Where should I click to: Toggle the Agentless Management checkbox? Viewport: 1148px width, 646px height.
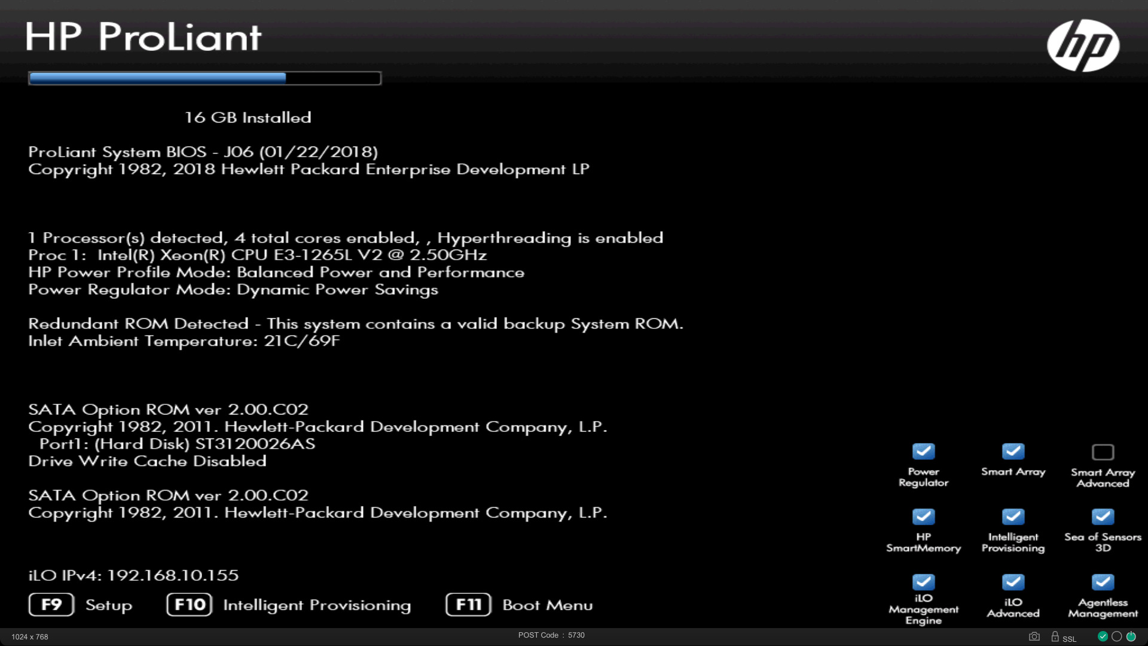coord(1103,581)
